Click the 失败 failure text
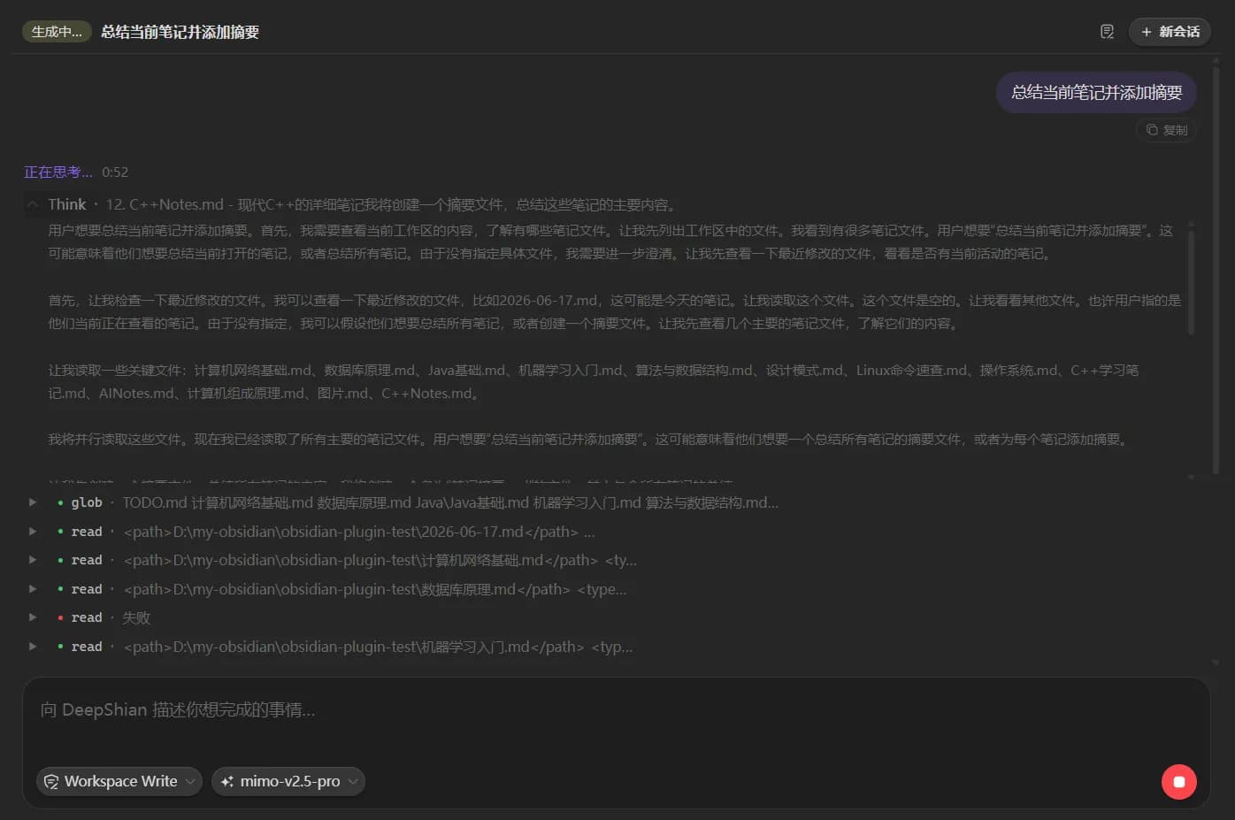The width and height of the screenshot is (1235, 820). click(136, 617)
